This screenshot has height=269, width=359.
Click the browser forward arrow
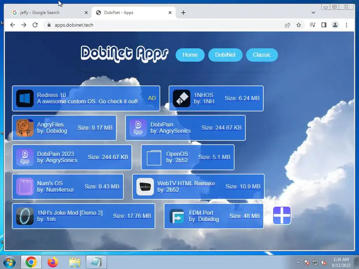tap(24, 25)
